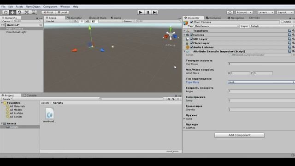The width and height of the screenshot is (295, 166).
Task: Toggle scene lighting icon
Action: coord(82,21)
